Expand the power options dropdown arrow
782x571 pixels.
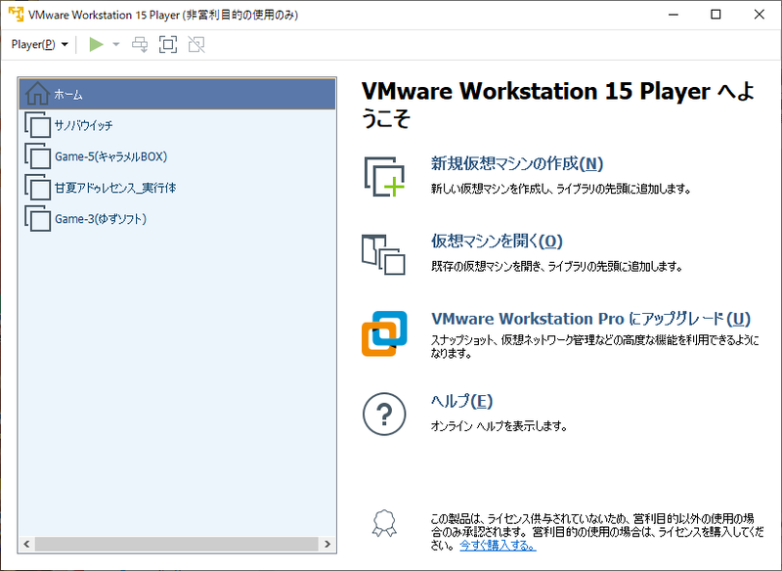(116, 44)
